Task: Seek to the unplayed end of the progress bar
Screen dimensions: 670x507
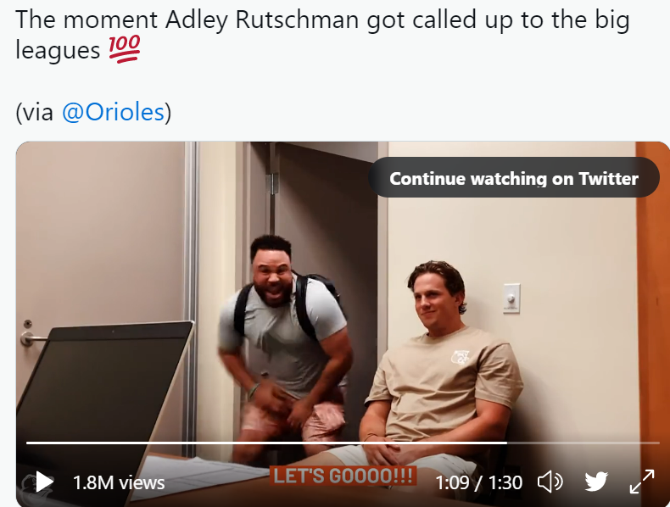Action: pos(656,443)
